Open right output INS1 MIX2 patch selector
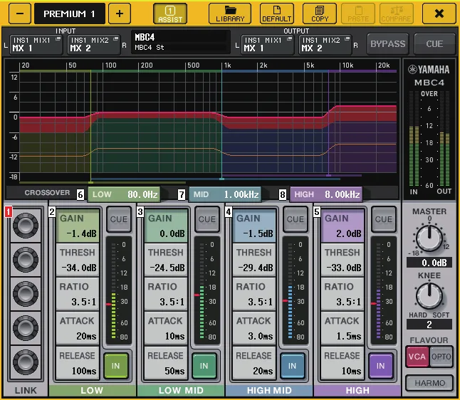 click(325, 45)
